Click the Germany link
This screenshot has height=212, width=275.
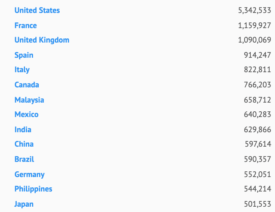coord(29,174)
